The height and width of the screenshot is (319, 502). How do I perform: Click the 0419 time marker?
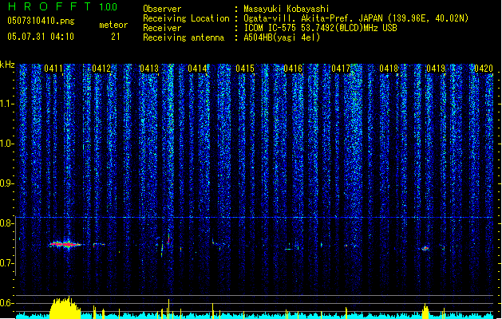(436, 69)
